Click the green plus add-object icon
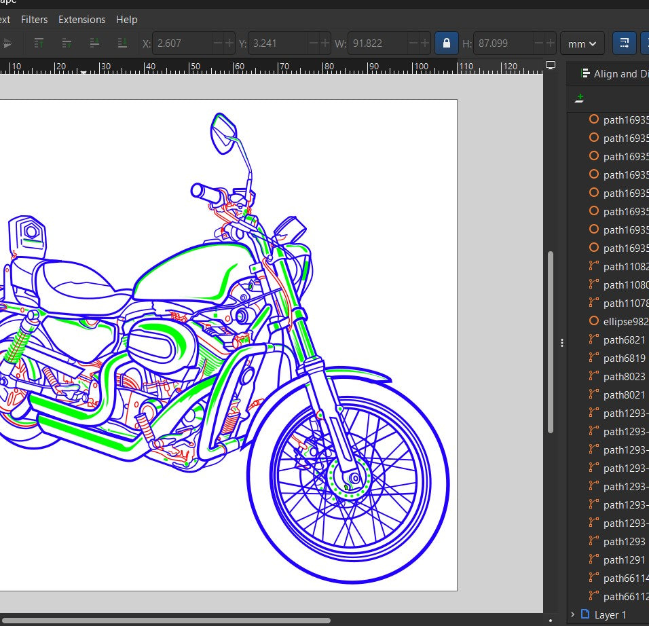This screenshot has width=649, height=626. pos(578,98)
